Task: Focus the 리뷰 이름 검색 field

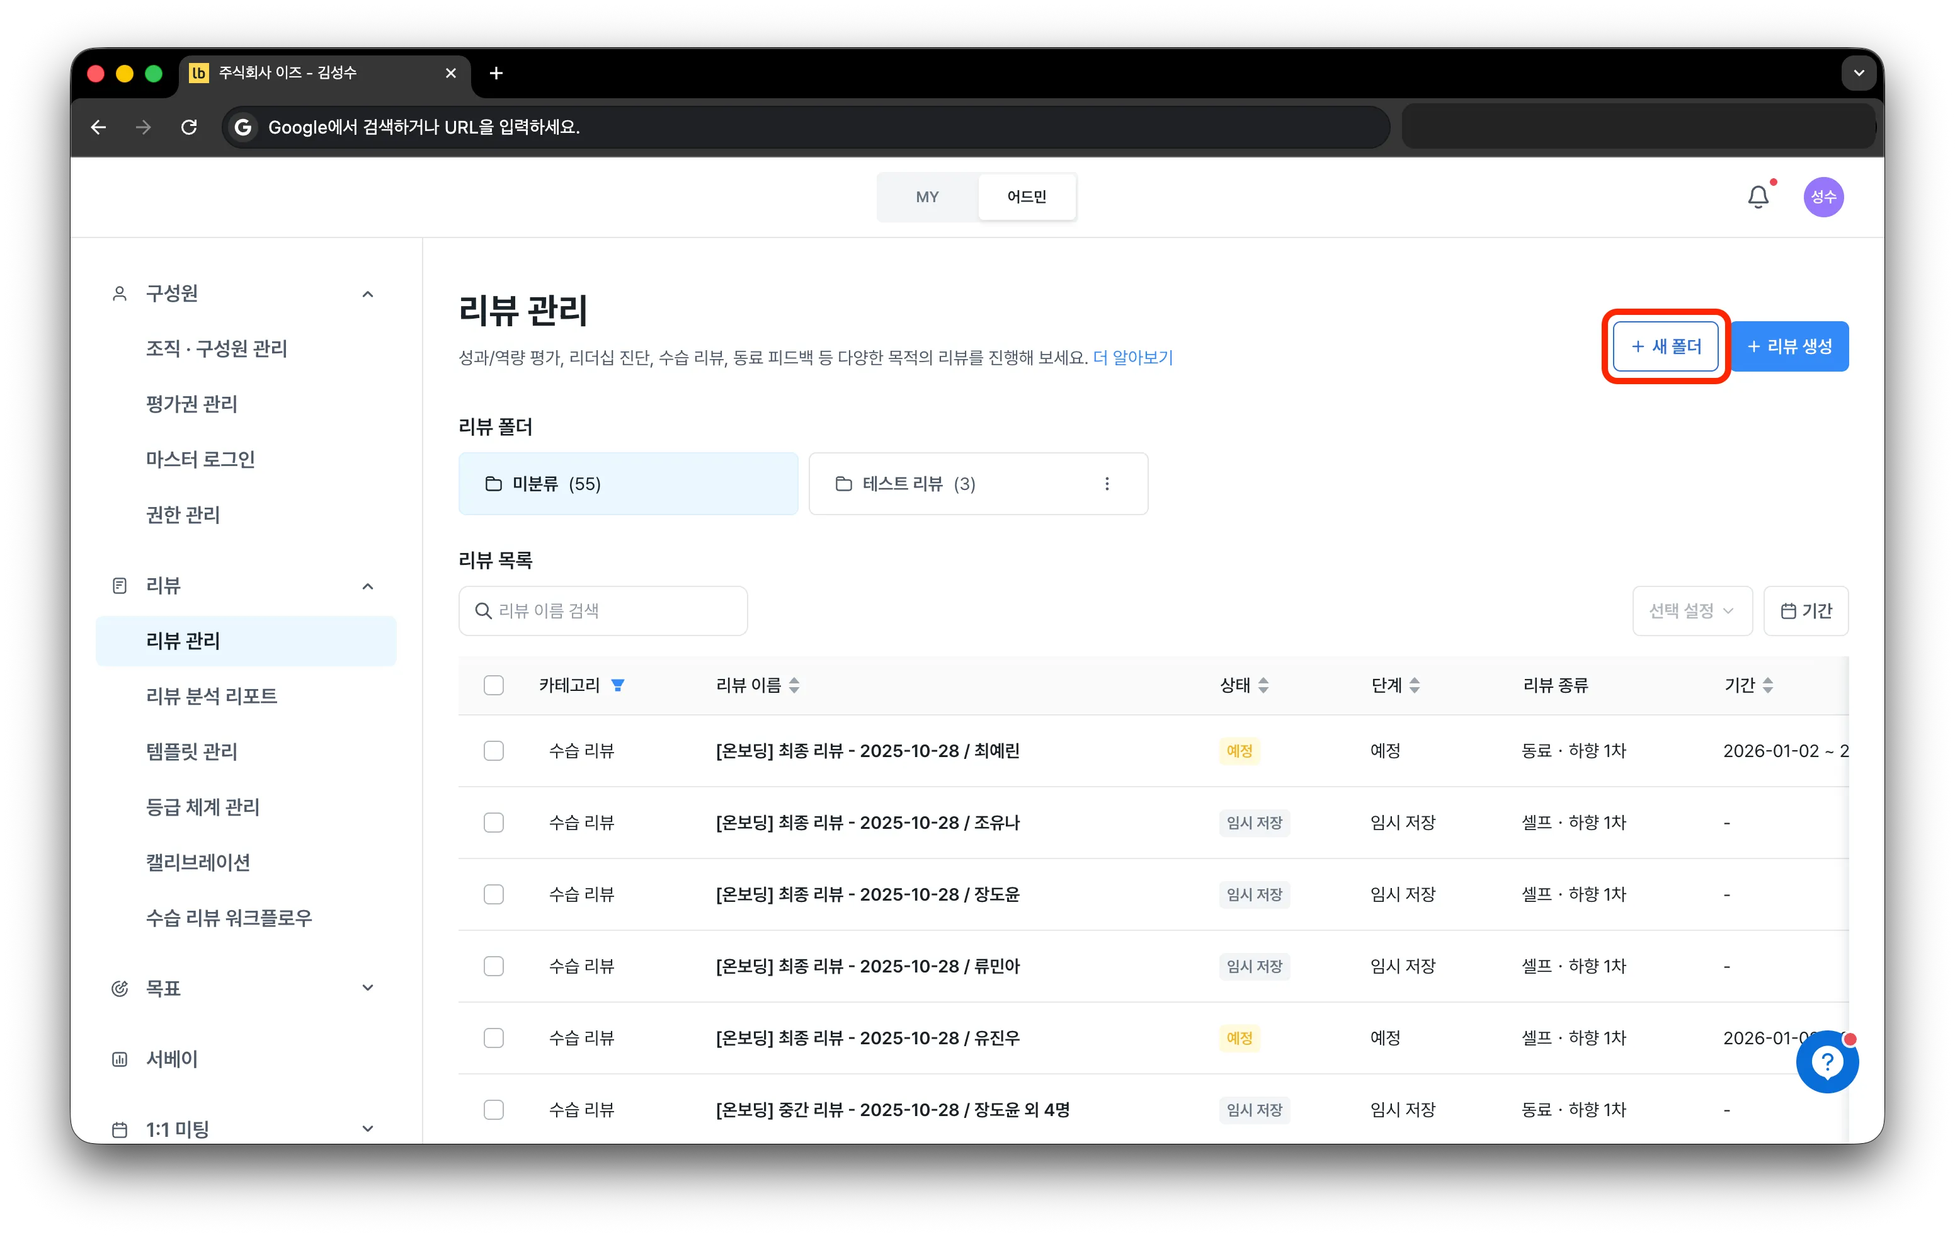Action: coord(603,611)
